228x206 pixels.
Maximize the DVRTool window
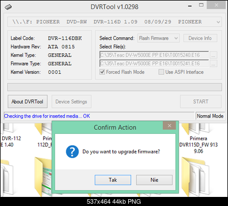tap(201, 5)
